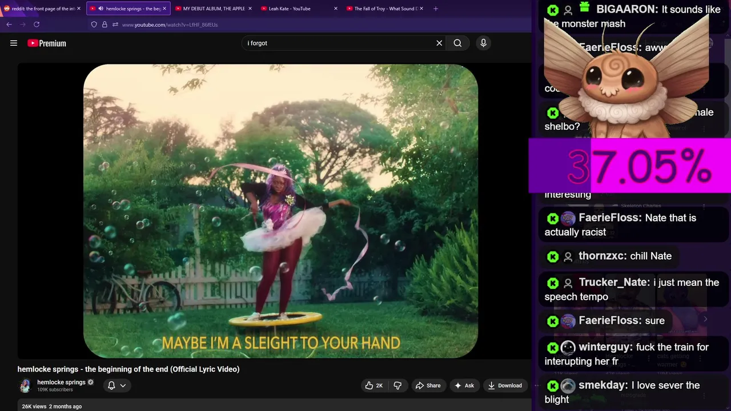This screenshot has width=731, height=411.
Task: Toggle notification bell for hemlocke springs
Action: click(x=111, y=385)
